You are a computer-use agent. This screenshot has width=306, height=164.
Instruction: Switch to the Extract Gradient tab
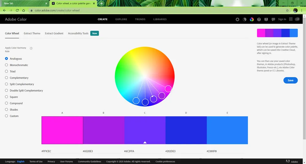tap(54, 33)
